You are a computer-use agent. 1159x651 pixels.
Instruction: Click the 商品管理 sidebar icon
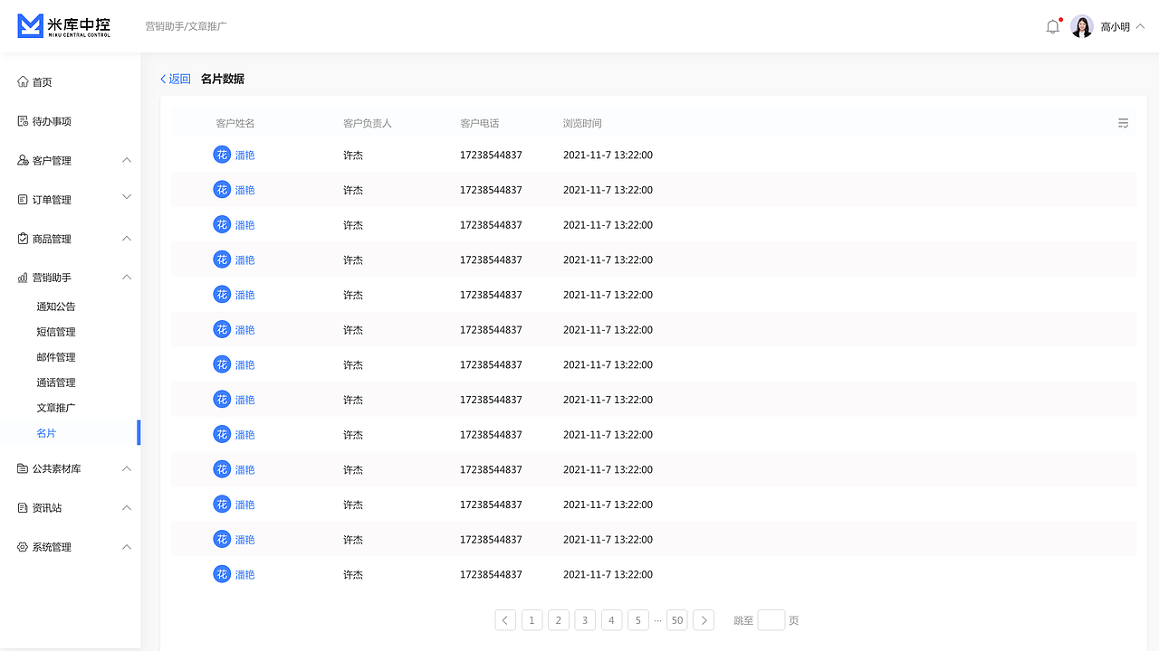(23, 239)
